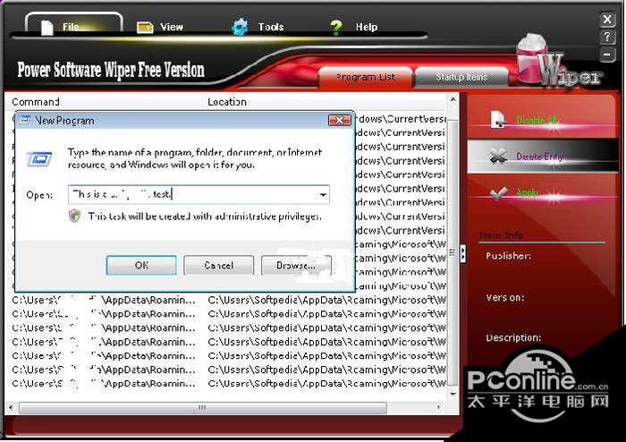The image size is (626, 442).
Task: Click the 'administrative privileges' notice text
Action: pyautogui.click(x=205, y=217)
